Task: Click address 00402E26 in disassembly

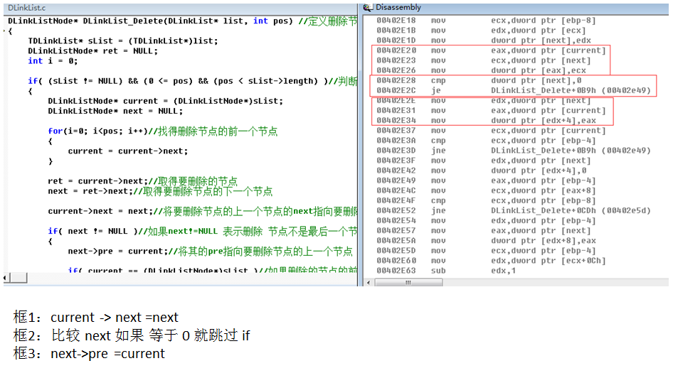Action: (396, 70)
